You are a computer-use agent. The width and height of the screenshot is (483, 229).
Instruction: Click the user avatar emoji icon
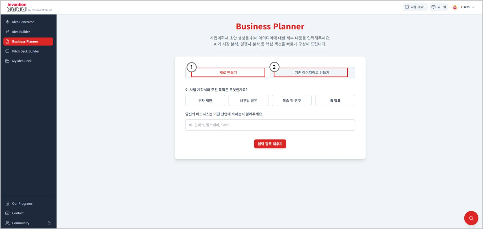point(455,7)
